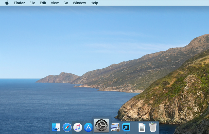Image resolution: width=209 pixels, height=134 pixels.
Task: Open the Apple menu
Action: (x=7, y=3)
